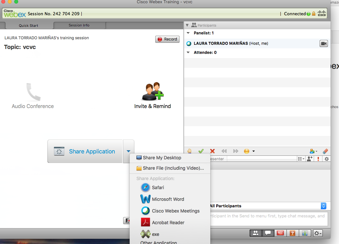Toggle the red REC recorder panel button
This screenshot has width=339, height=244.
pos(280,233)
